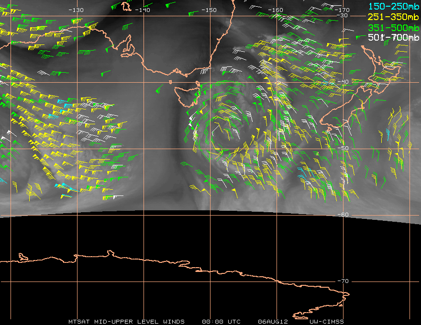The image size is (421, 325).
Task: Click the MTSAT MID-UPPER LEVEL WINDS title
Action: 126,321
